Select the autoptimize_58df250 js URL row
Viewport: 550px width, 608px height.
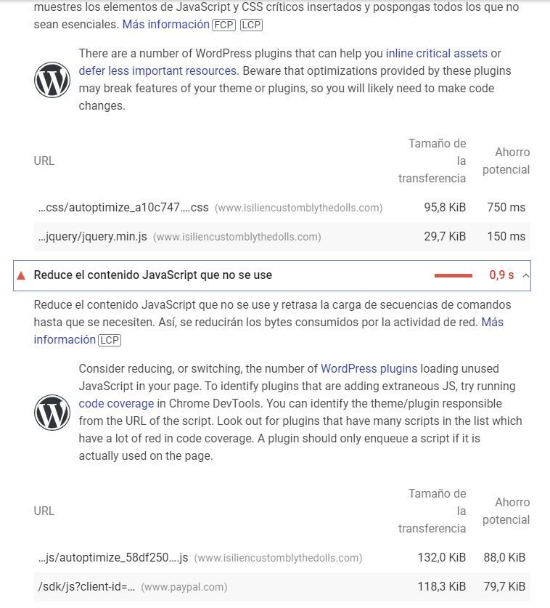[x=282, y=558]
